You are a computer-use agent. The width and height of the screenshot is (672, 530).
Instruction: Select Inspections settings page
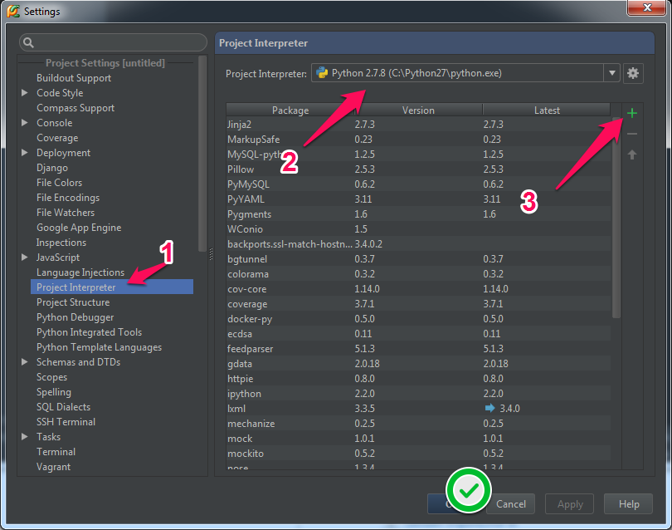(x=61, y=243)
